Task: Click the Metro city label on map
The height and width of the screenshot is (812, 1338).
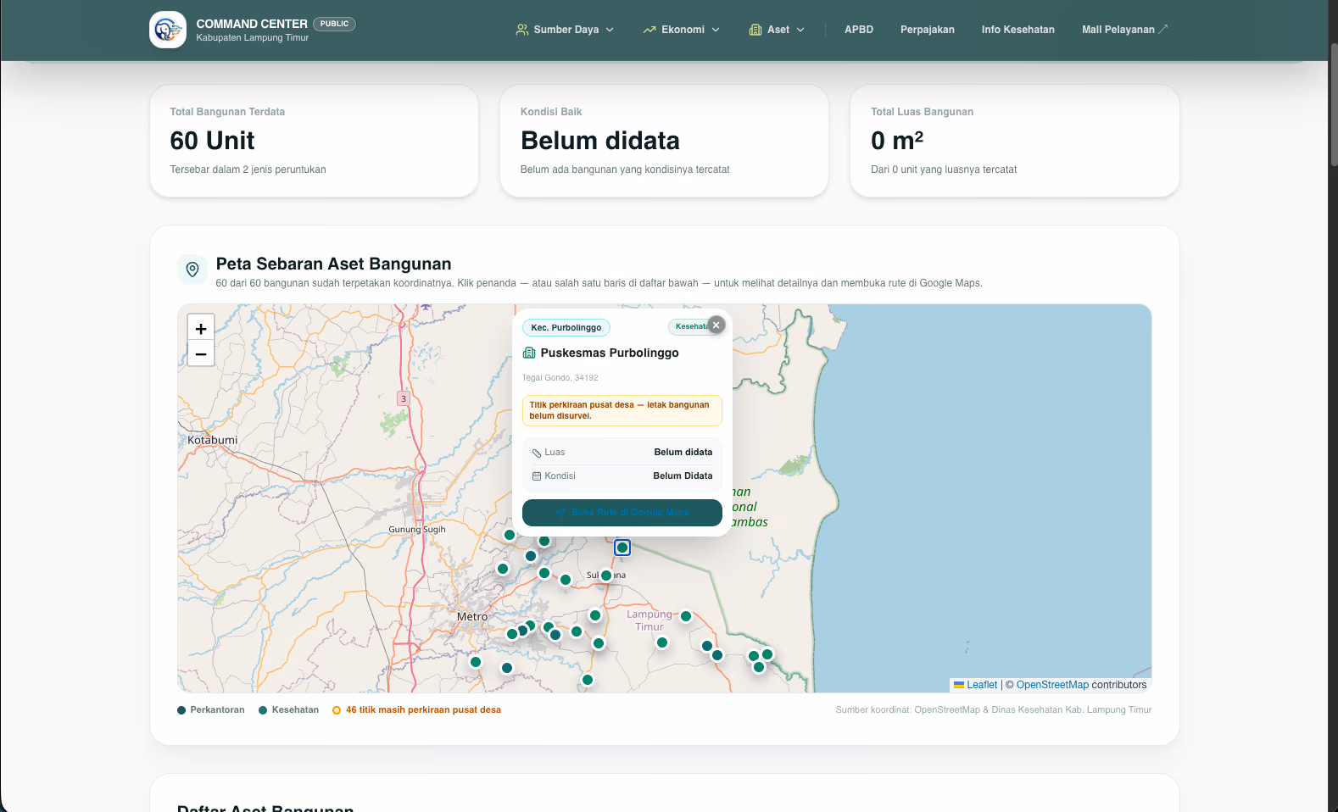Action: tap(472, 616)
